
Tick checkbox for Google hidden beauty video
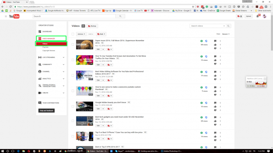pos(73,106)
